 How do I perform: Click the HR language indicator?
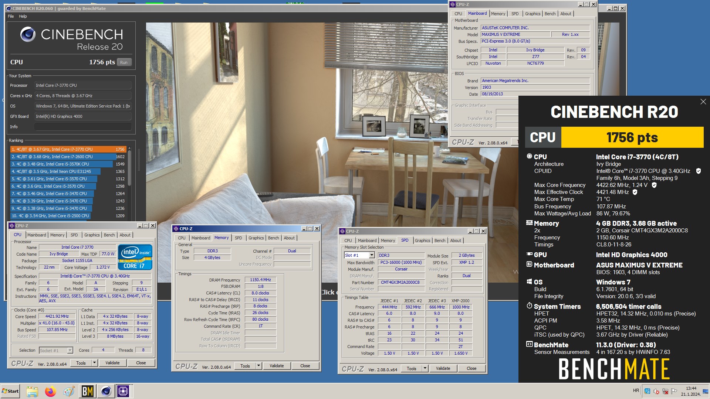click(x=636, y=391)
